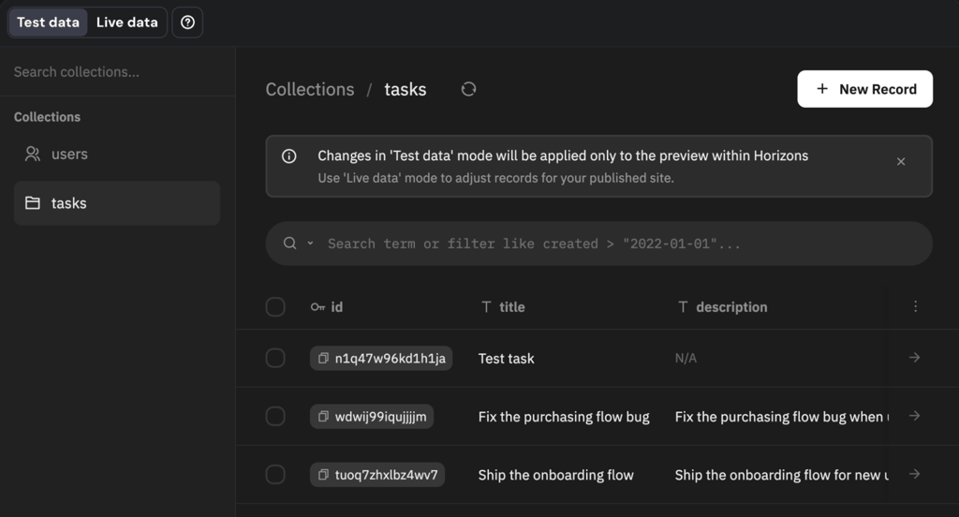Open the Test task record arrow

tap(914, 358)
